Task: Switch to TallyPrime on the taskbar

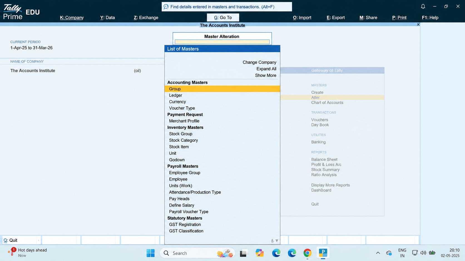Action: pos(323,253)
